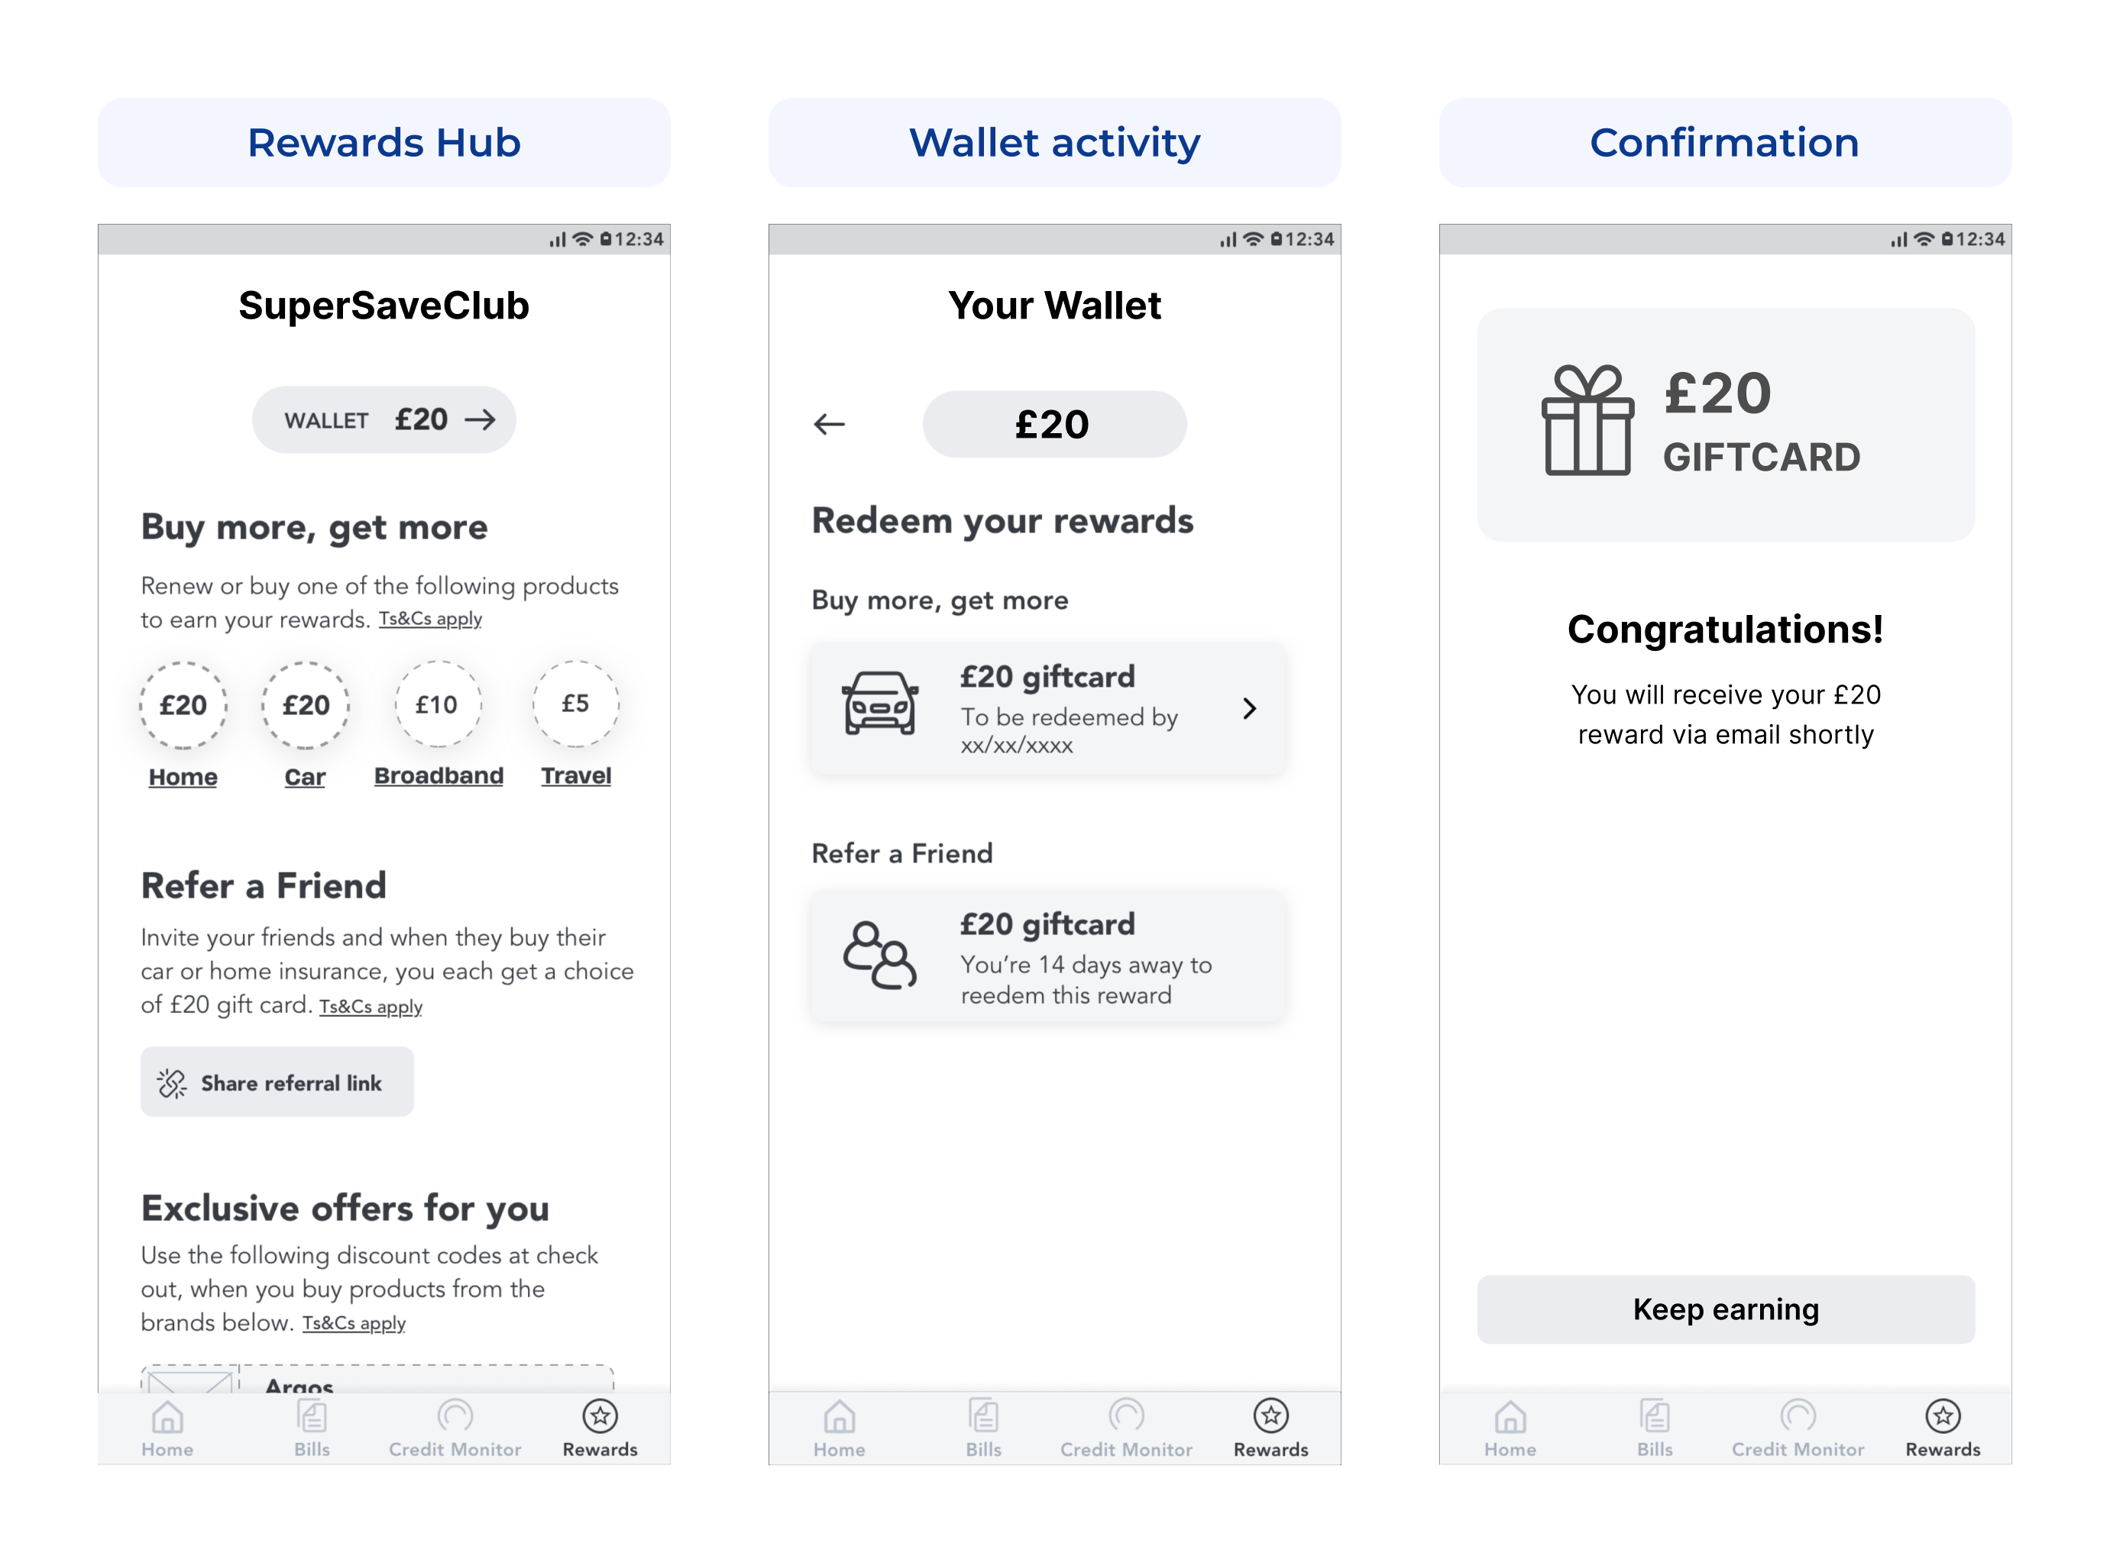Image resolution: width=2110 pixels, height=1563 pixels.
Task: Open Ts&Cs apply under Refer a Friend
Action: pyautogui.click(x=370, y=1007)
